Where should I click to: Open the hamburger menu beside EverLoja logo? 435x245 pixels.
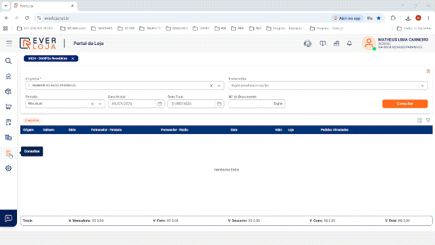[9, 43]
